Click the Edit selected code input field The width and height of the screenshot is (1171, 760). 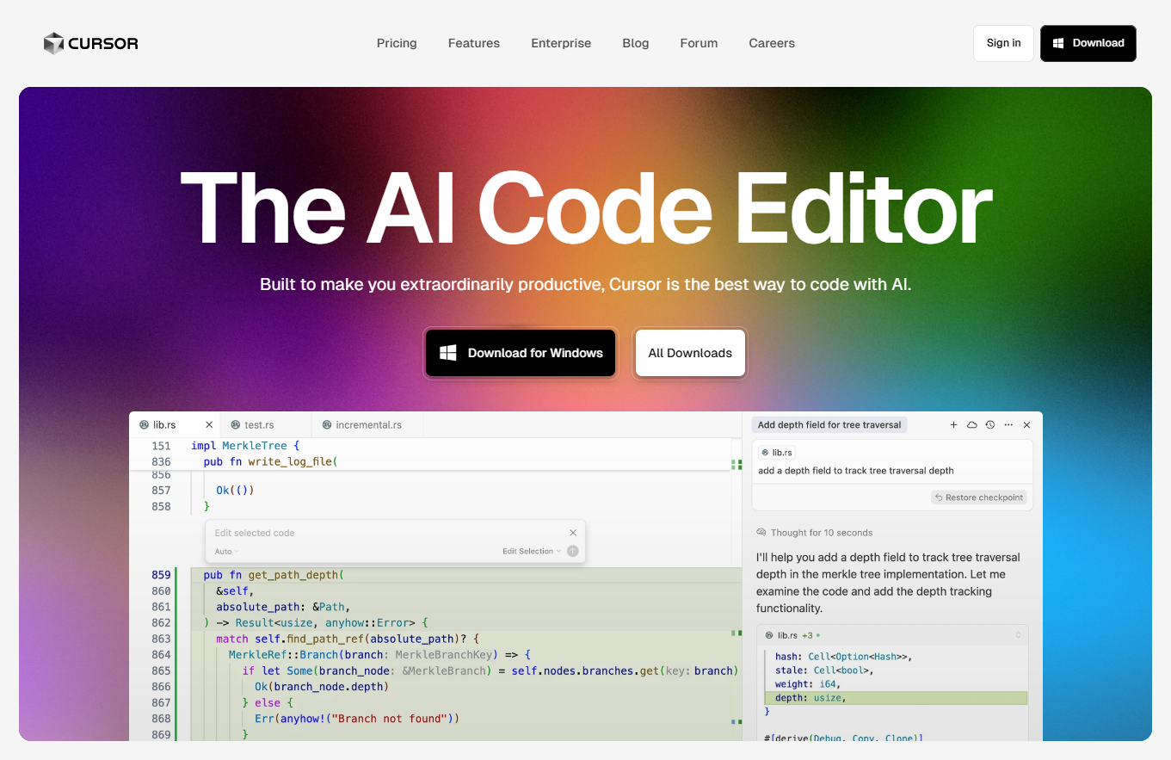[x=387, y=533]
